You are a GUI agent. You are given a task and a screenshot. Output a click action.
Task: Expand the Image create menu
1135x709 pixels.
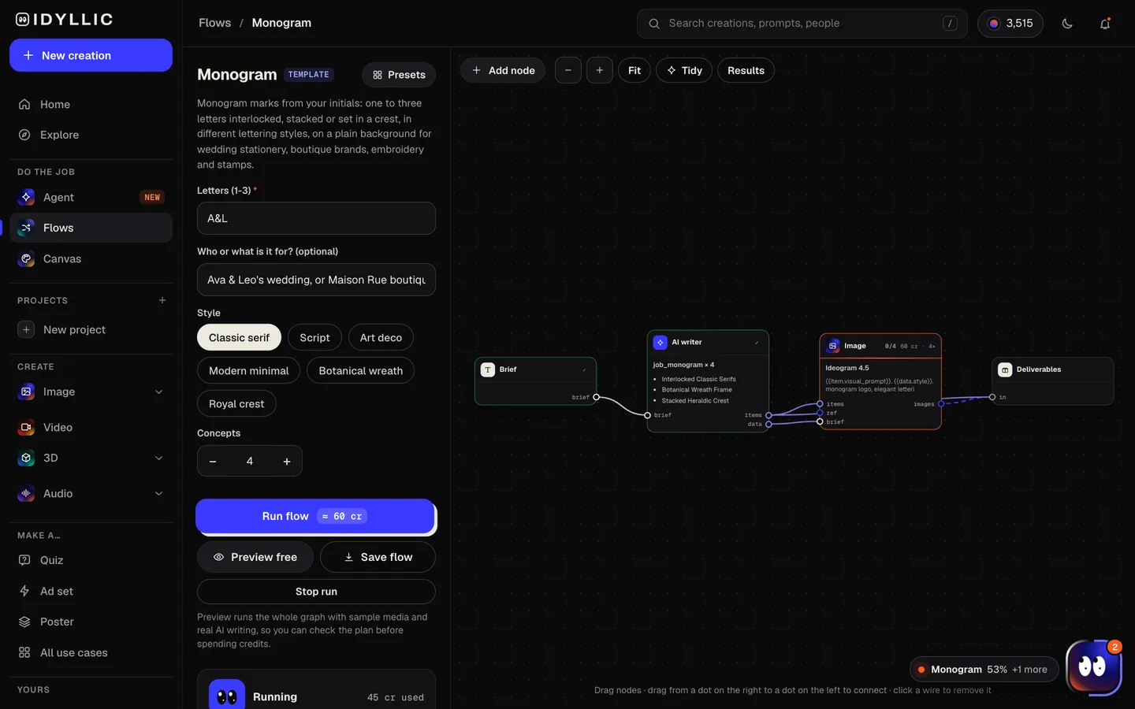[x=158, y=392]
